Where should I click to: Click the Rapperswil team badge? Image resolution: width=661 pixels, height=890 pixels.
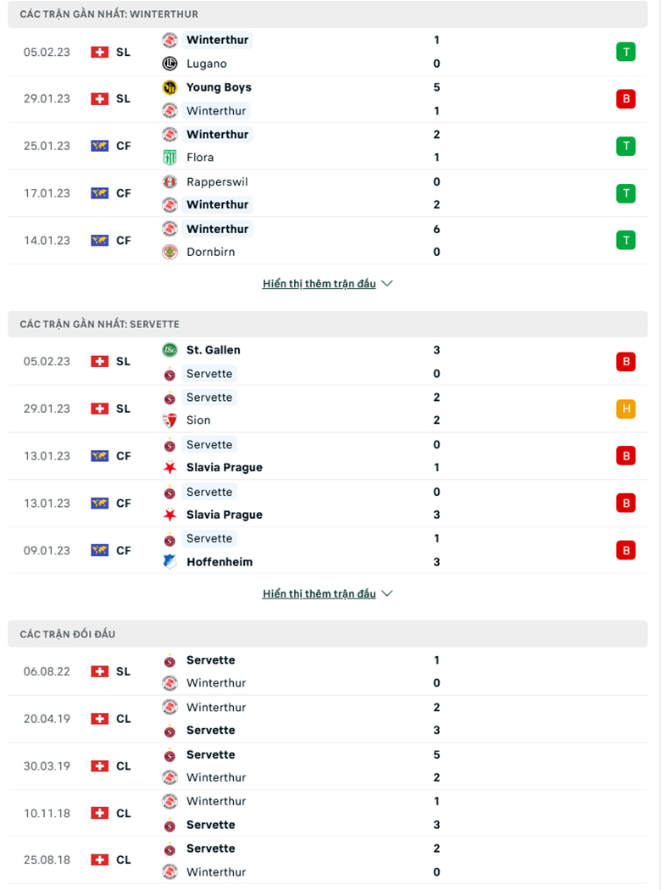169,181
